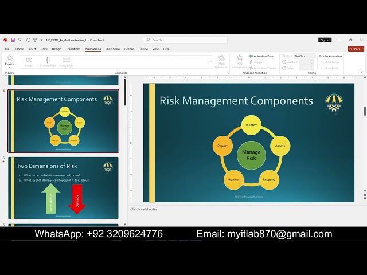Viewport: 367px width, 275px height.
Task: Undo the last action
Action: point(19,40)
